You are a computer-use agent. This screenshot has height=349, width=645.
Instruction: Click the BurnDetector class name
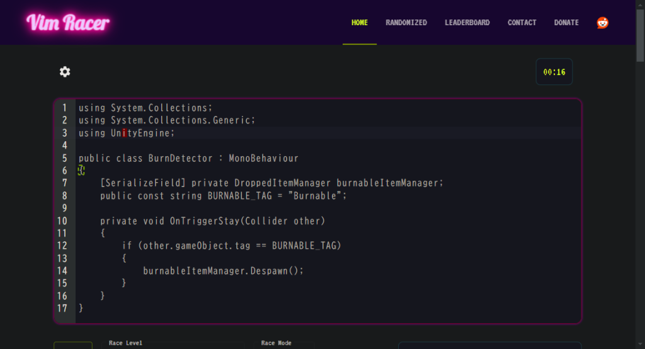181,159
